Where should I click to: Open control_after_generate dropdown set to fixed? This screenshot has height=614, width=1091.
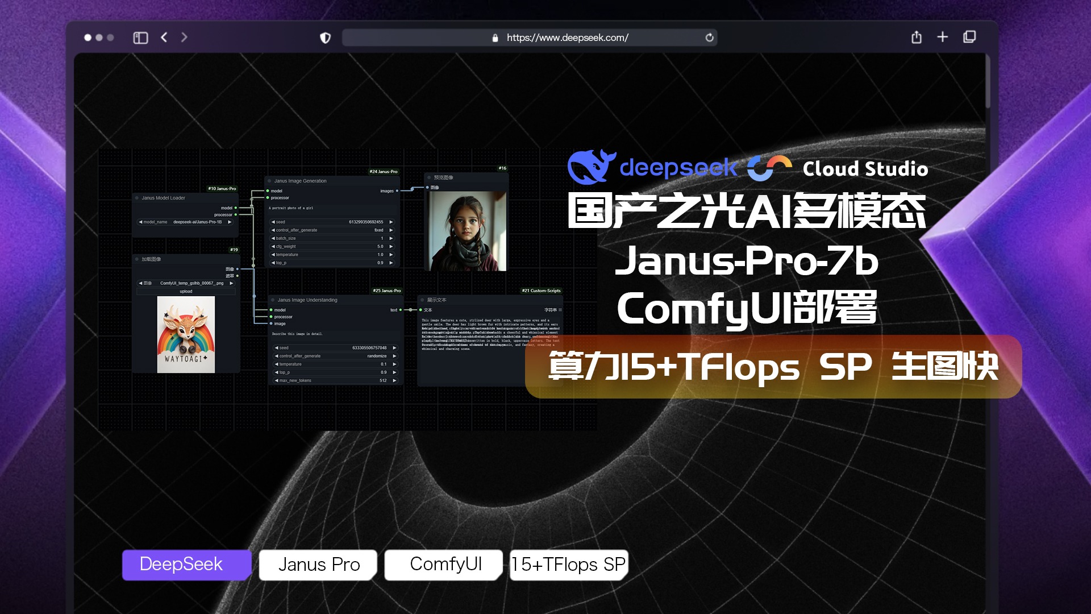point(332,230)
